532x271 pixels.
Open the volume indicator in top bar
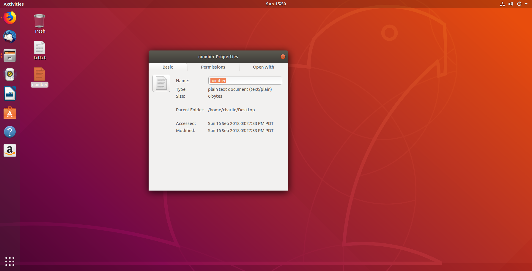[x=511, y=4]
